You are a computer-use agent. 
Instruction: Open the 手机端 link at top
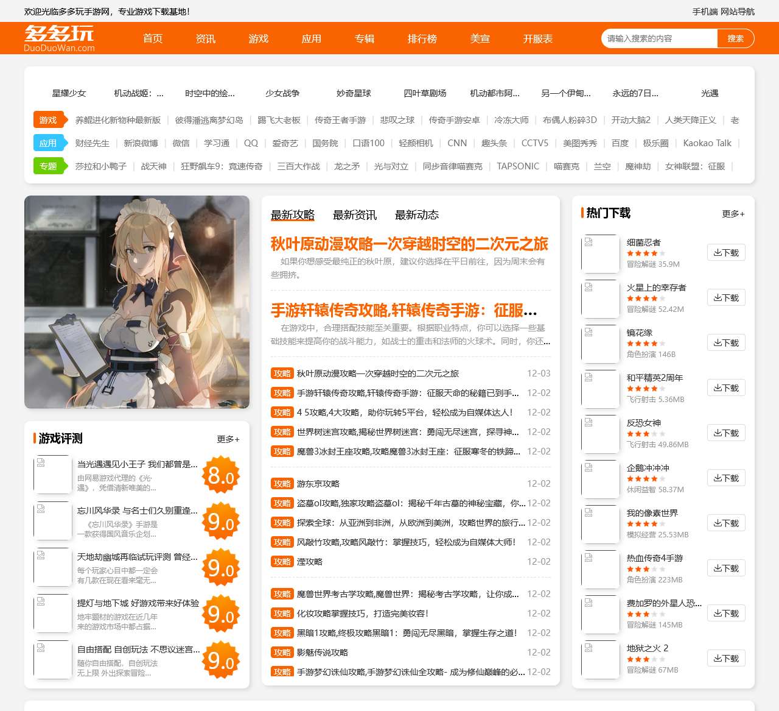(705, 12)
